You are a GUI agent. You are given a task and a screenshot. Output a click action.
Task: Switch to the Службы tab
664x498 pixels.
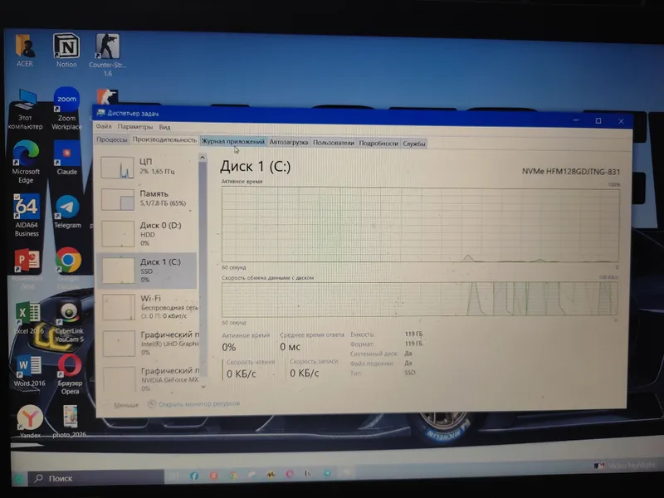[x=413, y=144]
